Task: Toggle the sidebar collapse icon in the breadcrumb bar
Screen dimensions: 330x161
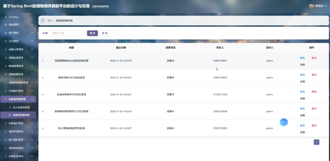Action: 43,21
